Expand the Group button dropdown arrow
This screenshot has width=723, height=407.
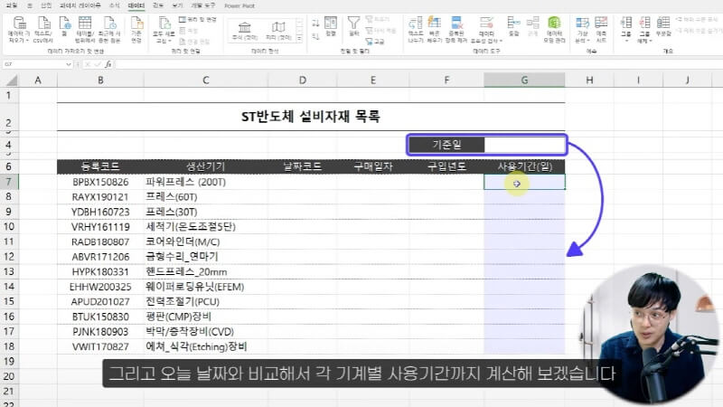pos(626,41)
